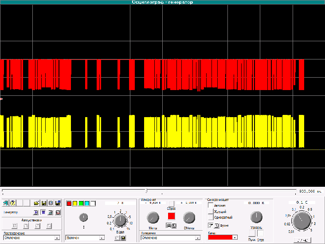Click the Осциллограф - генератор title bar
This screenshot has height=244, width=325.
coord(162,2)
